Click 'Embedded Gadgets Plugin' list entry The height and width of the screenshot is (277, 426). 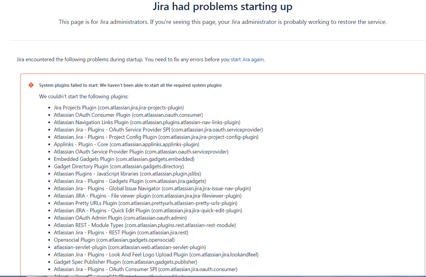(124, 159)
